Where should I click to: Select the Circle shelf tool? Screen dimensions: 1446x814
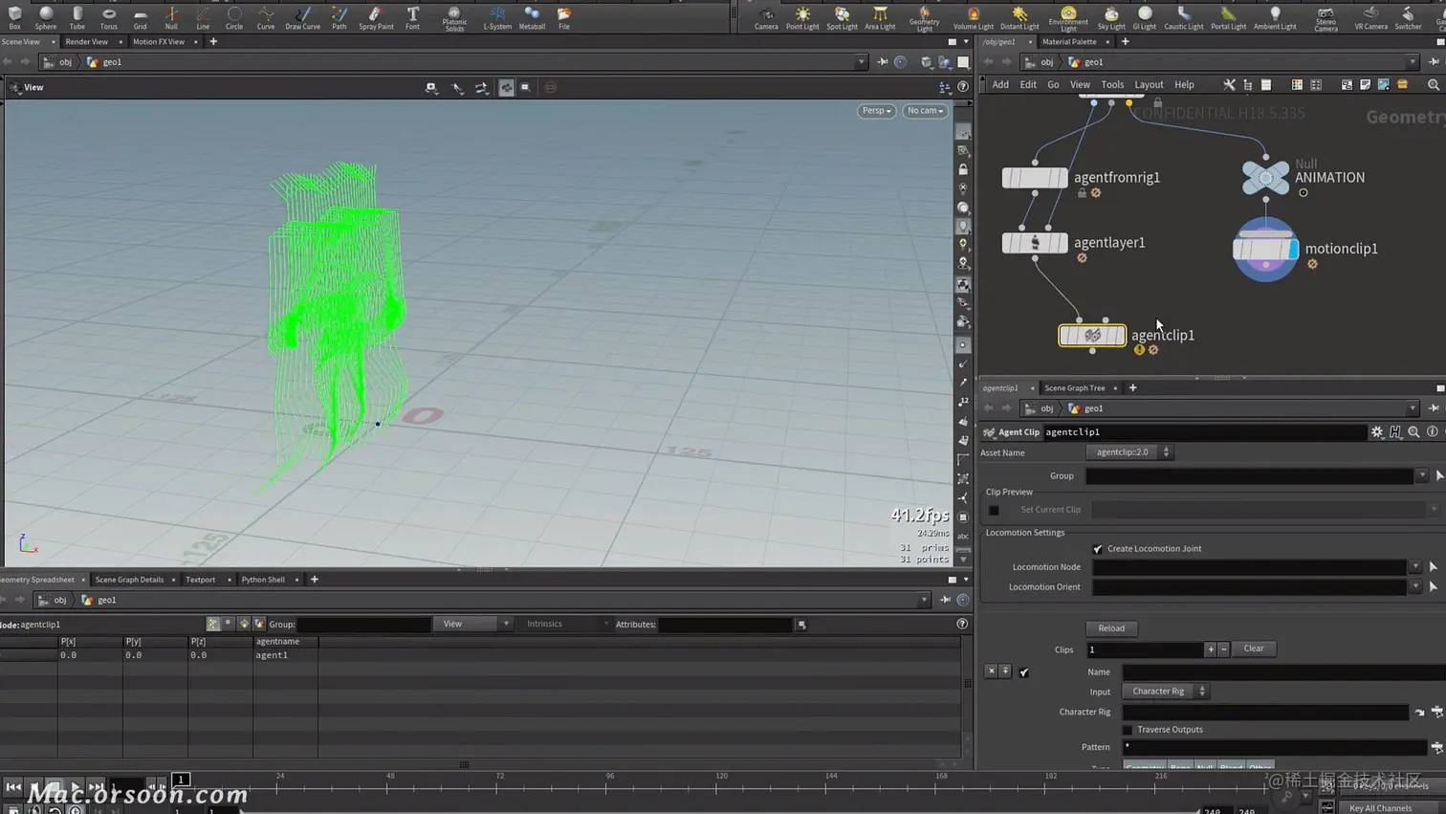pos(234,17)
